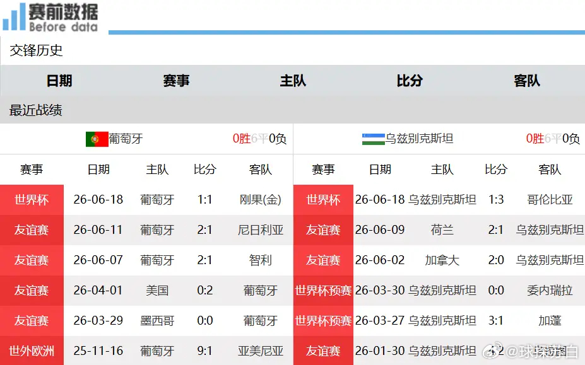The image size is (585, 365).
Task: Click the Portugal flag icon
Action: click(x=97, y=139)
